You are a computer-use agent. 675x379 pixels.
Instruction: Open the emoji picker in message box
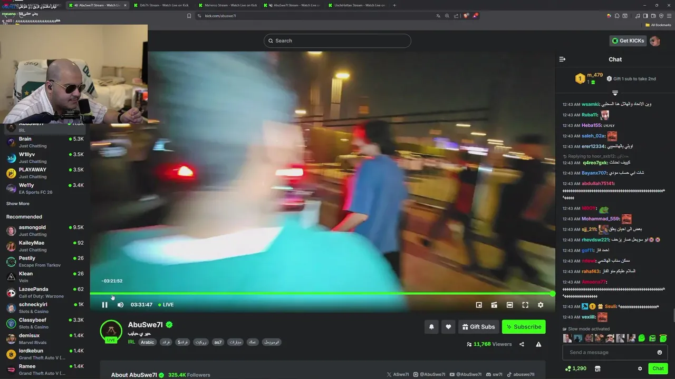[x=659, y=352]
